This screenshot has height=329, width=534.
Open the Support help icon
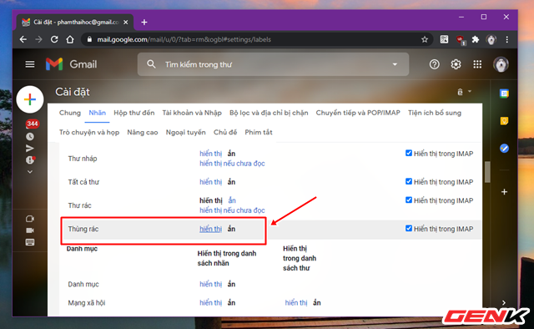click(x=434, y=64)
